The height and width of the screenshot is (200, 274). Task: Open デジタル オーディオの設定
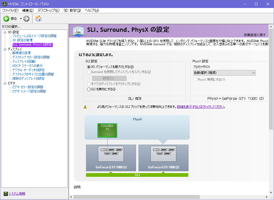point(28,70)
